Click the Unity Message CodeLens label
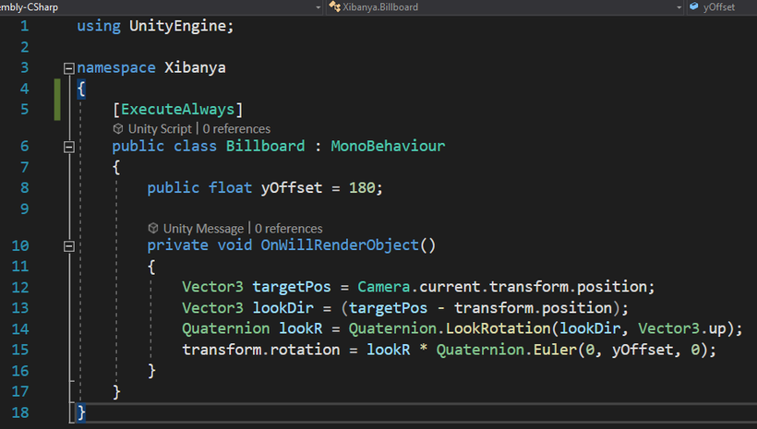This screenshot has width=757, height=429. (203, 228)
